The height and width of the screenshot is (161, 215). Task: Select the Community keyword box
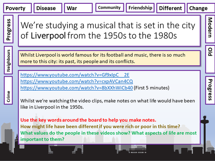[110, 7]
